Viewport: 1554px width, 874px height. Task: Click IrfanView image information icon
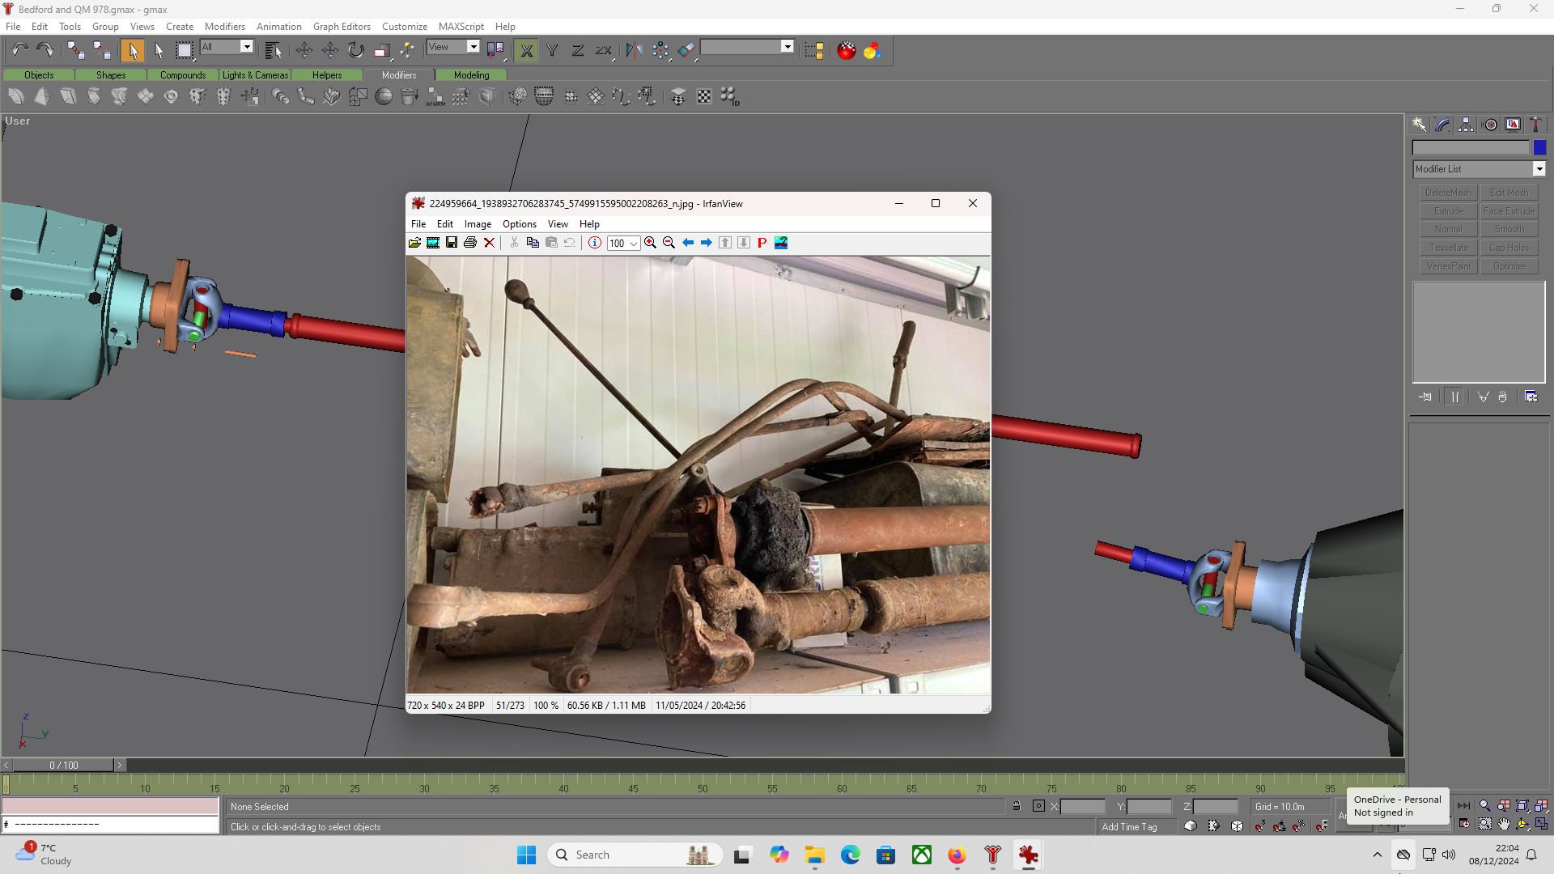point(595,243)
